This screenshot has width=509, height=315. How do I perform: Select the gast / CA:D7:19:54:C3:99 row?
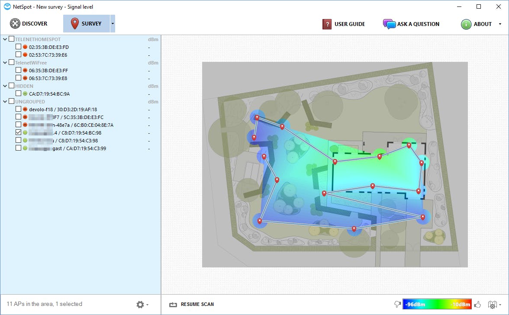[81, 148]
